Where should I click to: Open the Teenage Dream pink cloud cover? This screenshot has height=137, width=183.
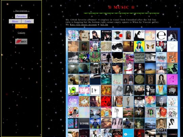coord(128,112)
